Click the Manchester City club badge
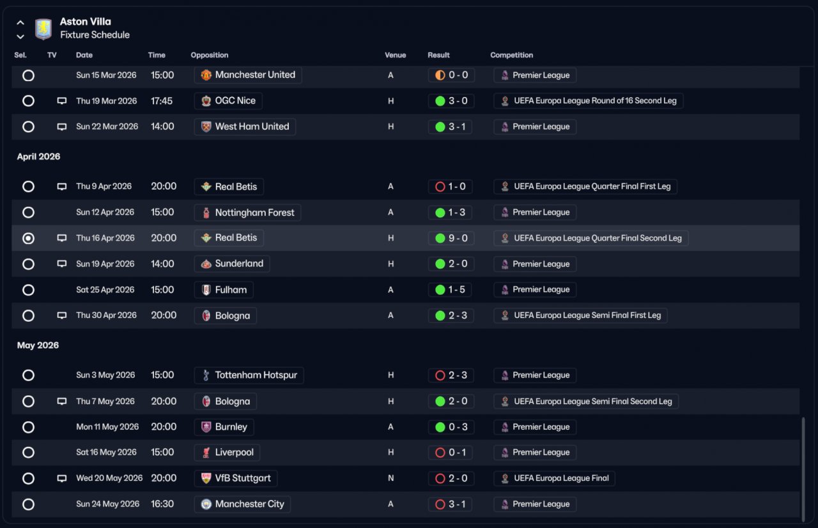The image size is (818, 528). tap(206, 504)
